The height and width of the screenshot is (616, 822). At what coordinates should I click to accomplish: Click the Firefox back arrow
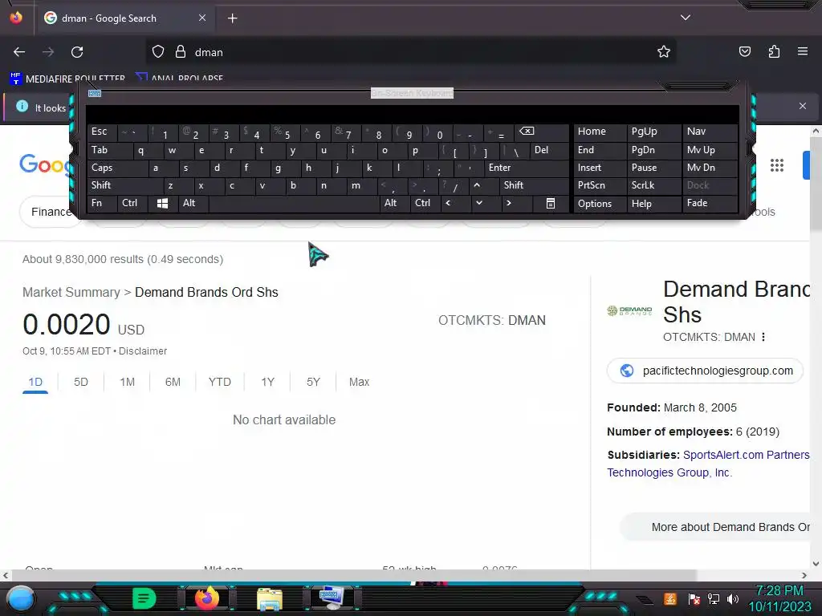(x=19, y=52)
